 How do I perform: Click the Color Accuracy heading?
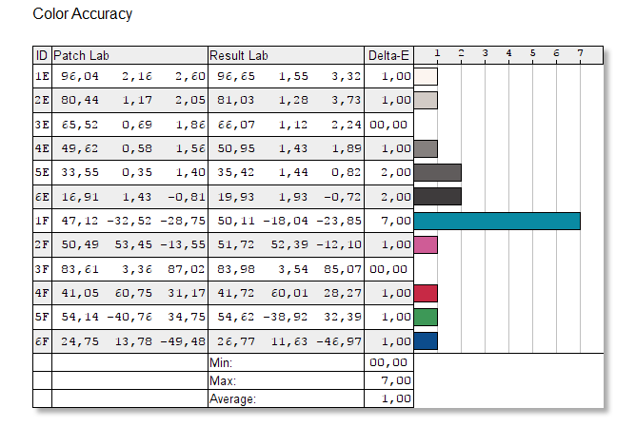[x=83, y=14]
